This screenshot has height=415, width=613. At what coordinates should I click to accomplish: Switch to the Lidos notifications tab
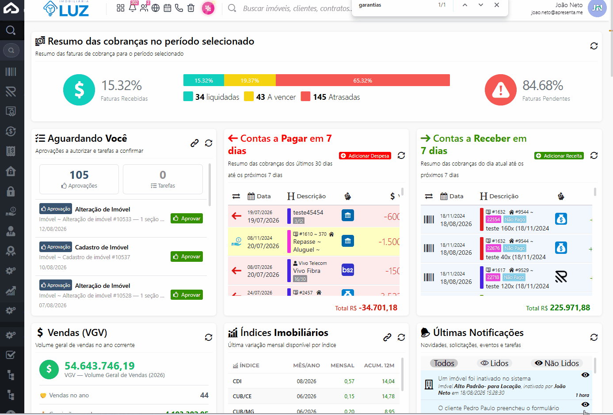click(495, 363)
